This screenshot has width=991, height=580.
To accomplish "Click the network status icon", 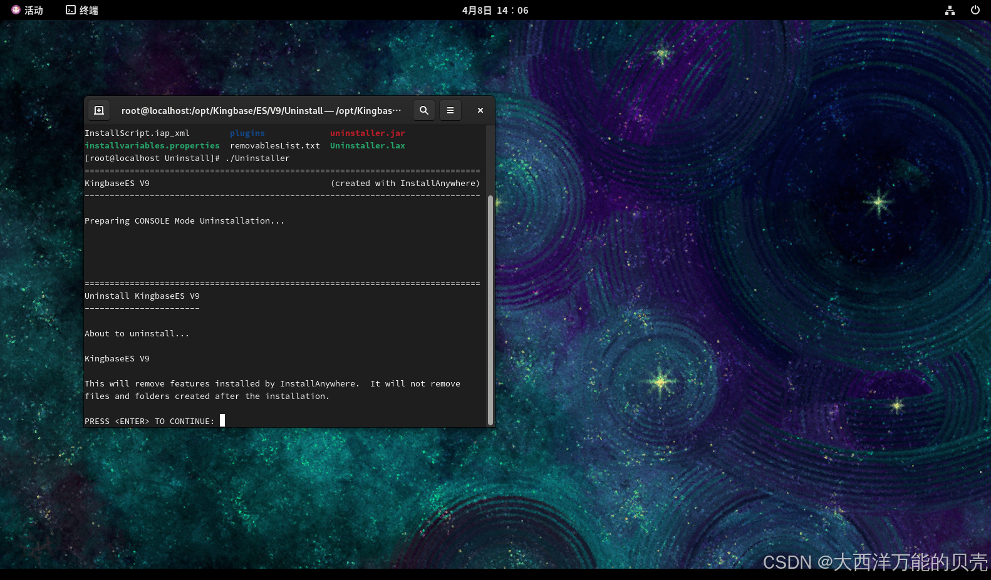I will pyautogui.click(x=950, y=10).
